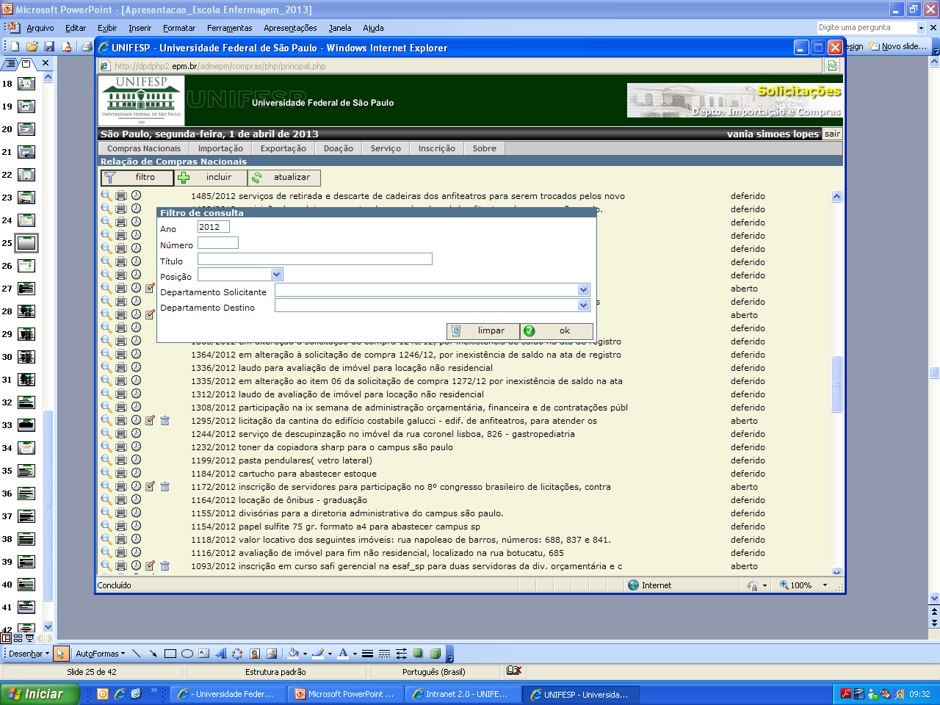This screenshot has width=940, height=705.
Task: Insert WordArt from Drawing toolbar
Action: coord(221,654)
